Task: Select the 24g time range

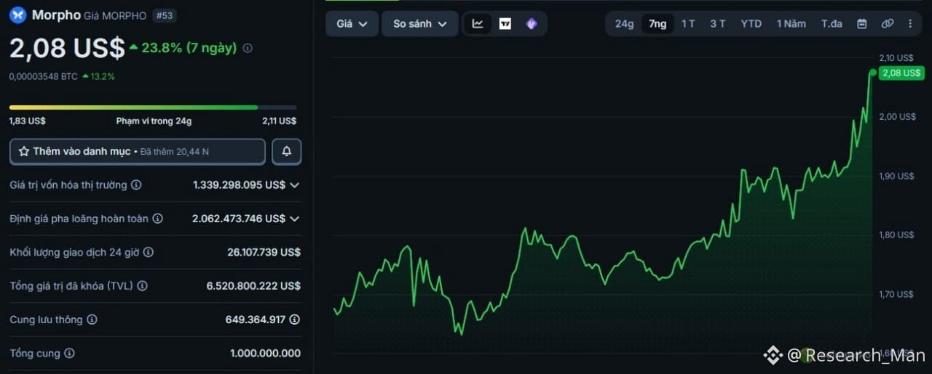Action: 624,23
